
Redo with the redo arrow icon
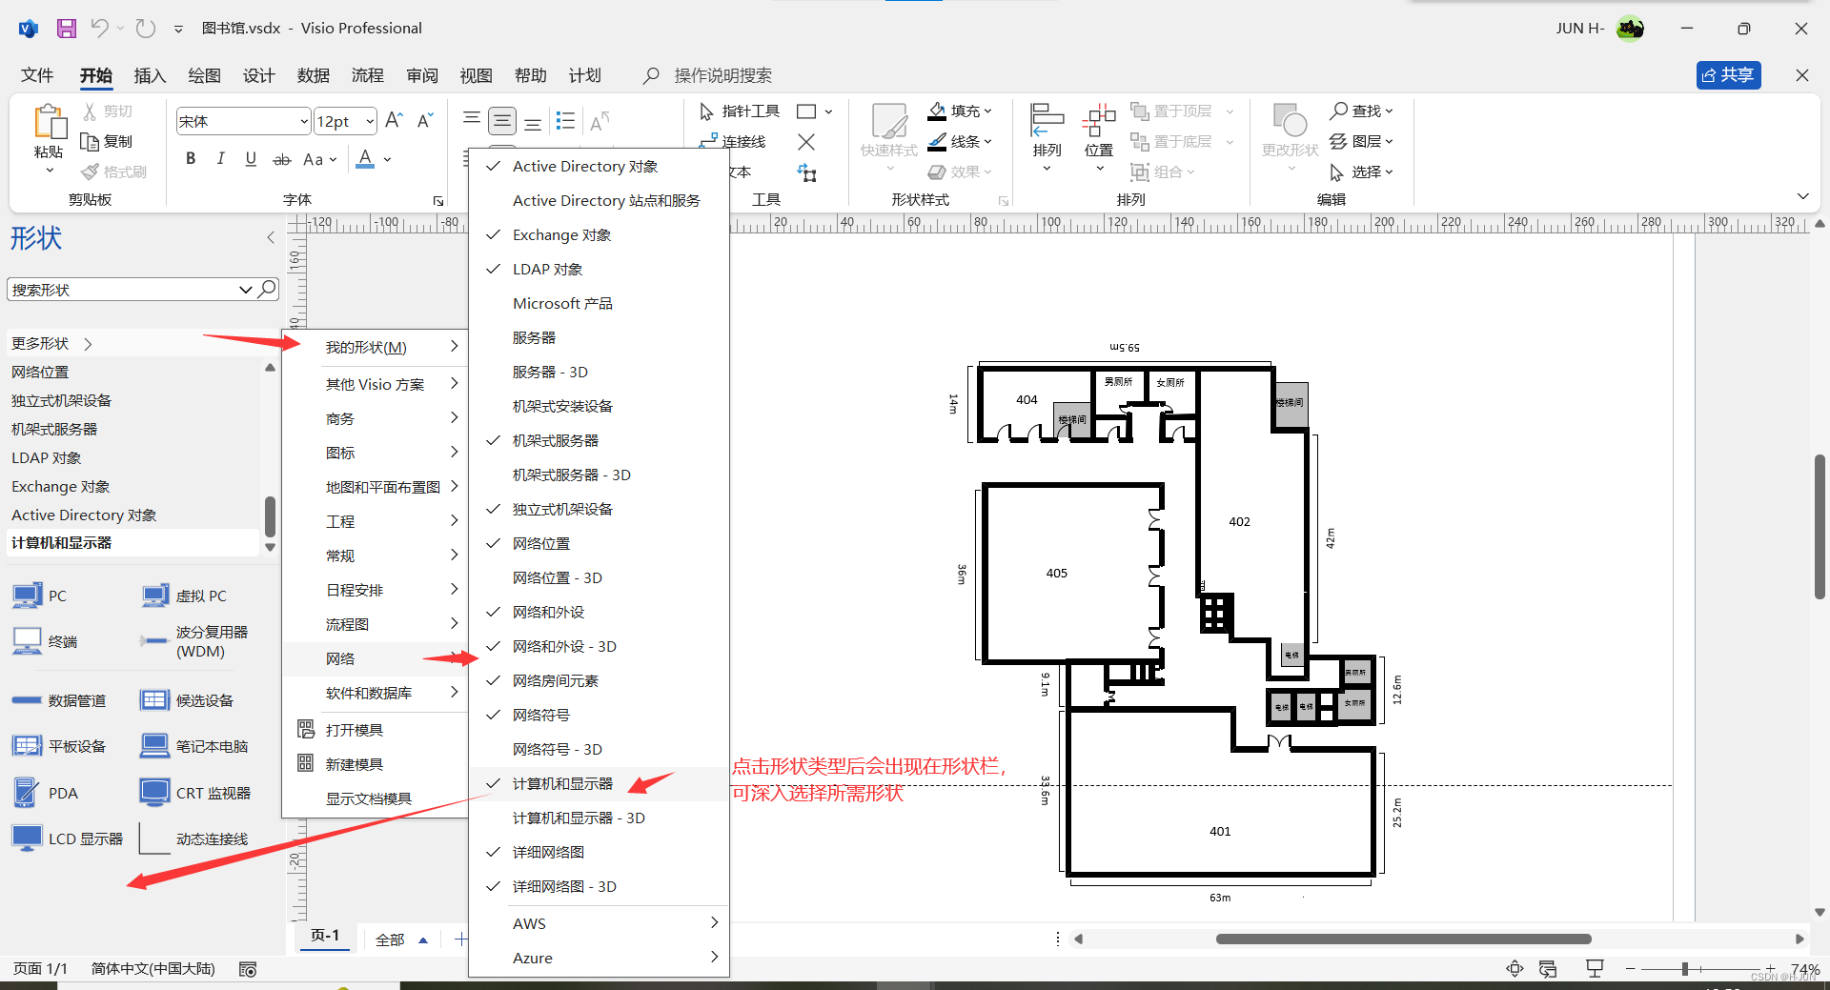pyautogui.click(x=146, y=29)
